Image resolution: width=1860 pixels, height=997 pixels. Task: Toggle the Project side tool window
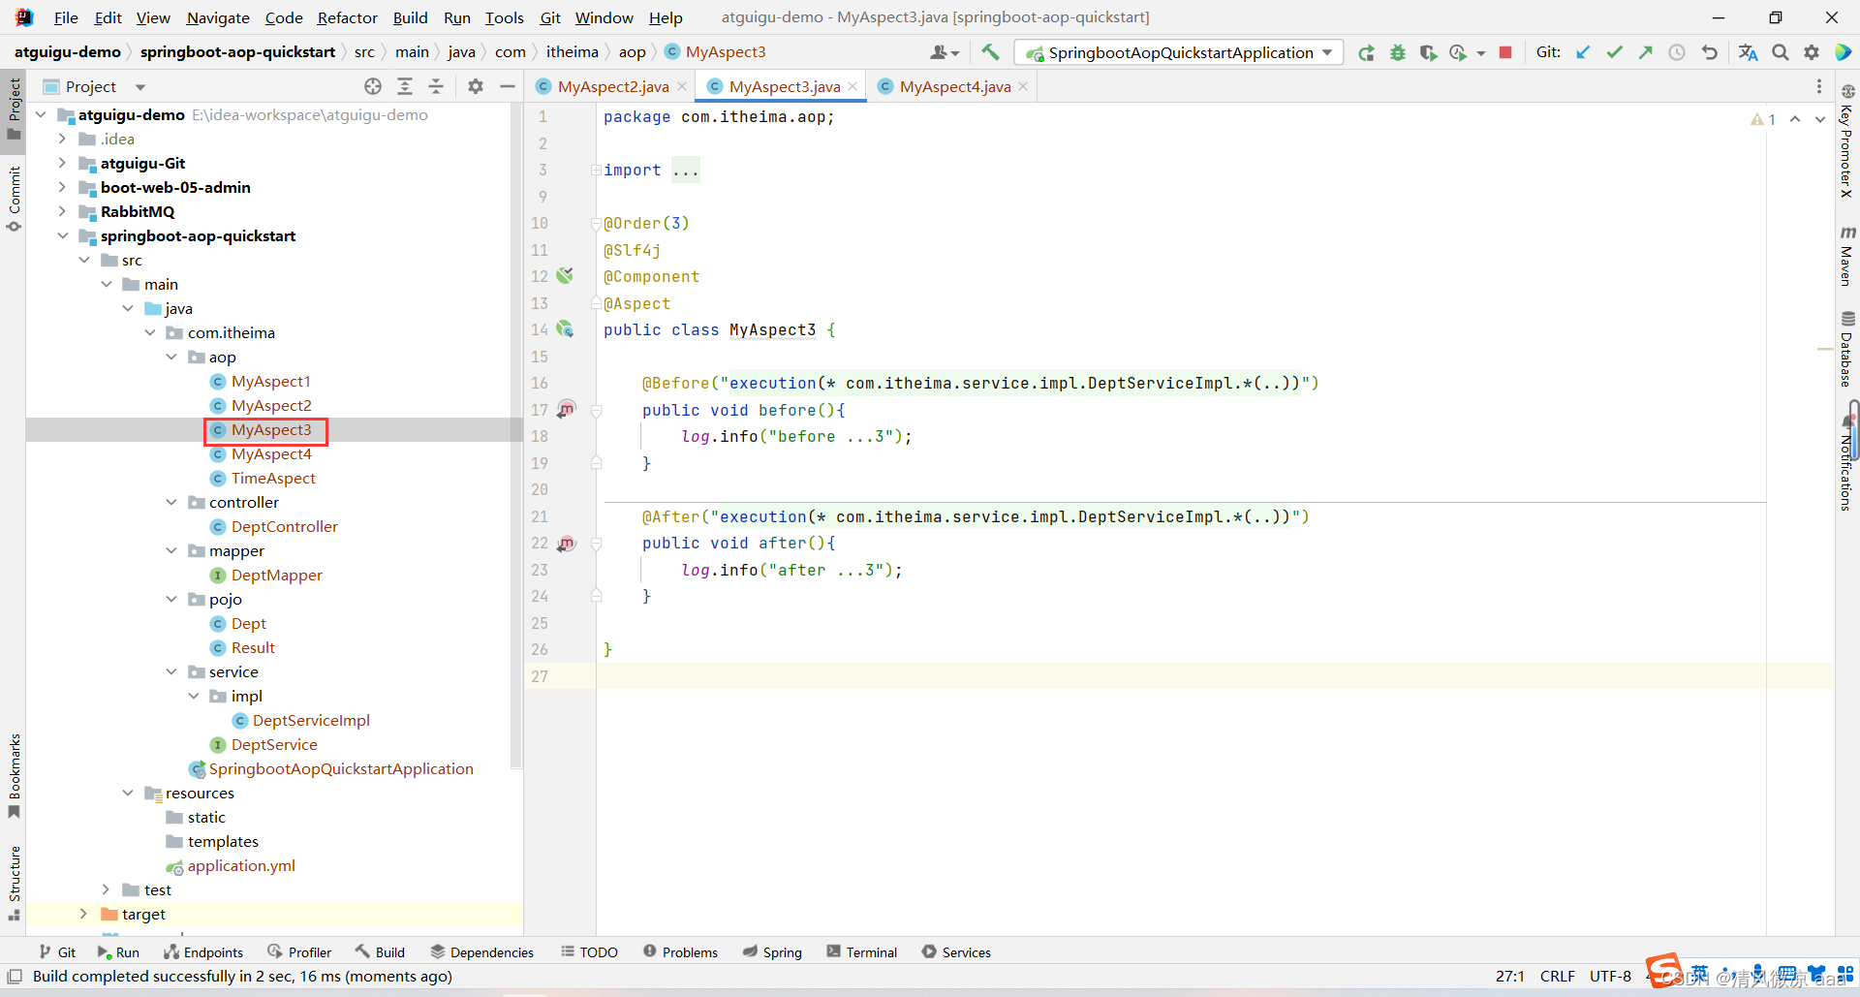click(x=14, y=108)
